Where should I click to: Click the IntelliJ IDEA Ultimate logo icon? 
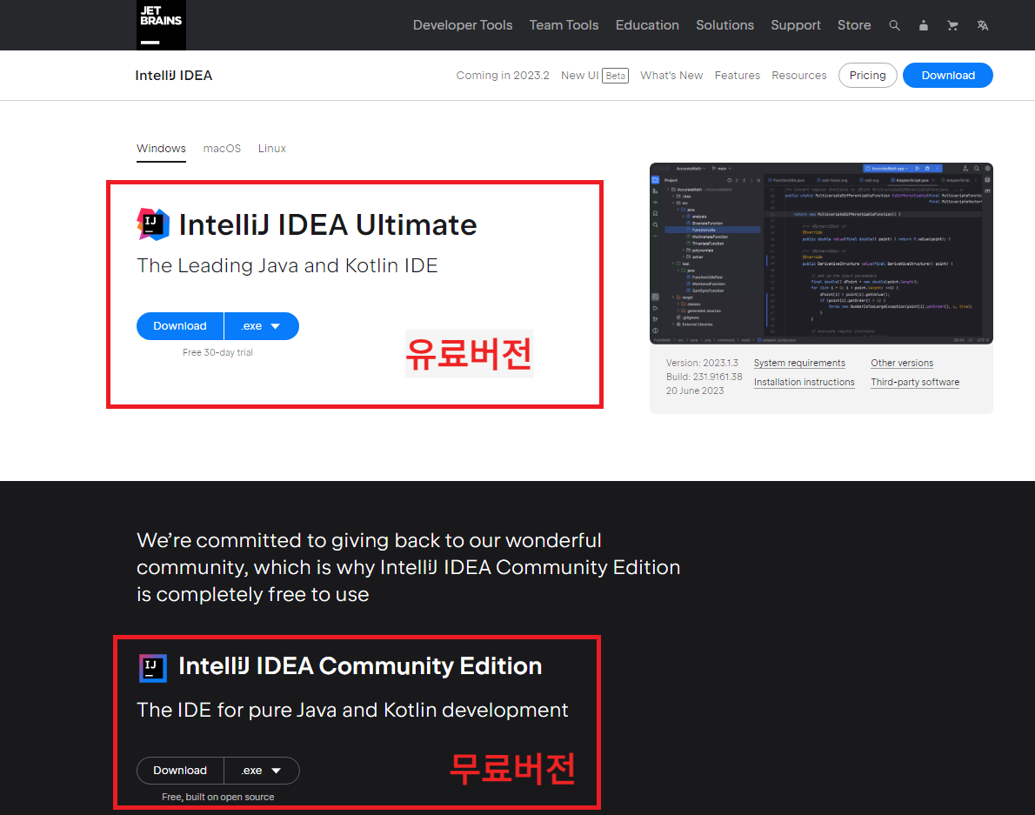click(x=152, y=224)
